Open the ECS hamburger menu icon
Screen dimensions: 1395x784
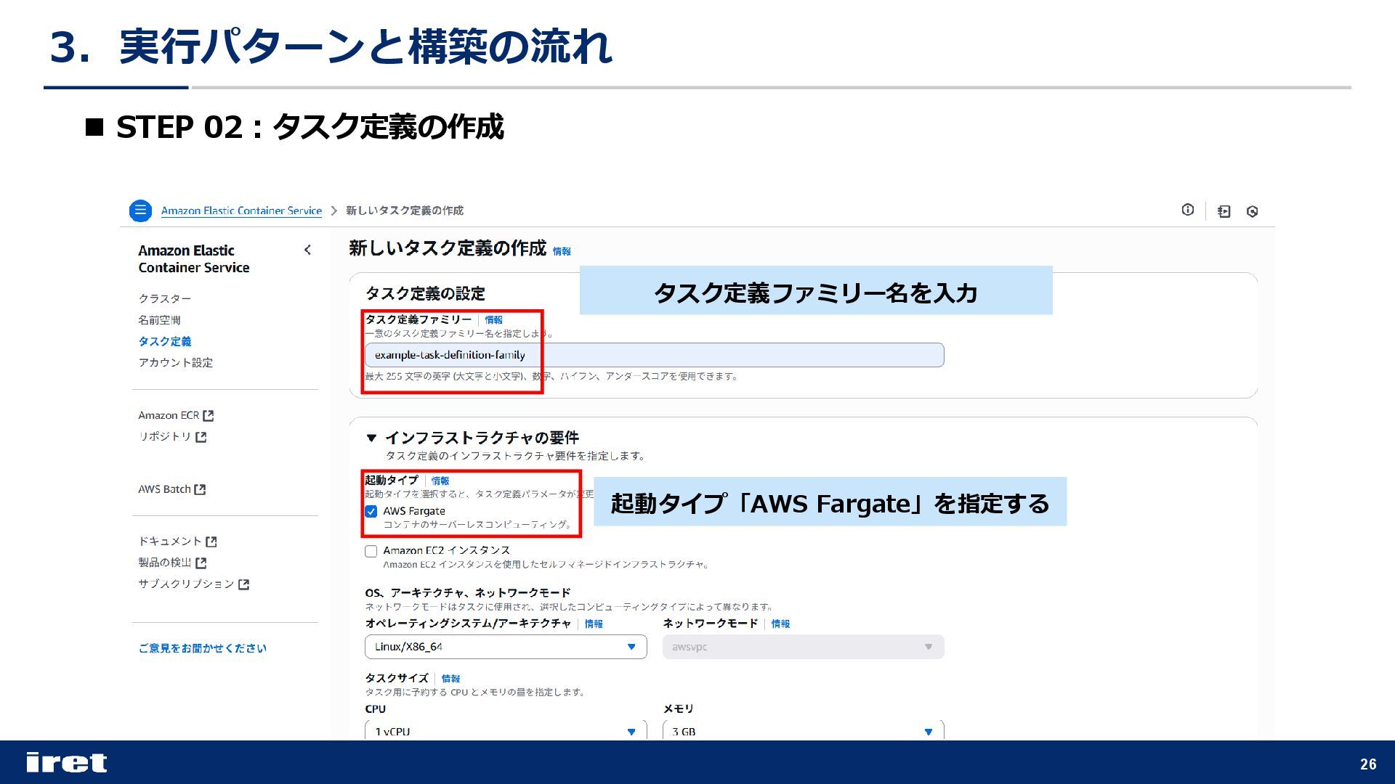[140, 211]
